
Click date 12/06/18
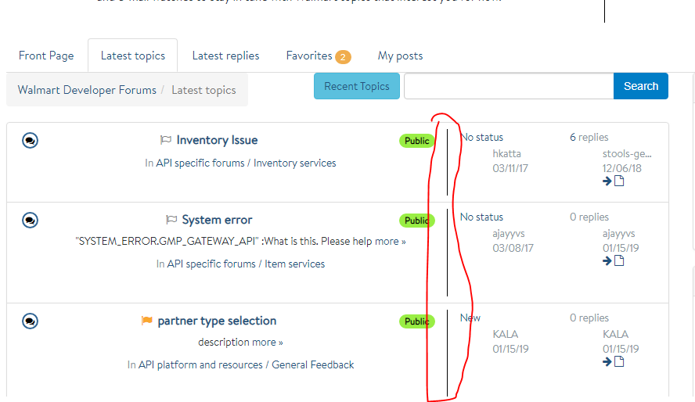click(x=622, y=168)
